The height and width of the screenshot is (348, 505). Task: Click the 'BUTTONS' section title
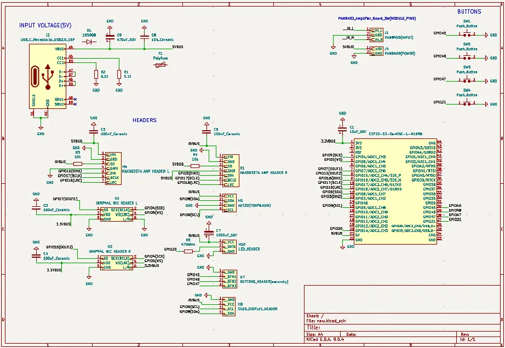click(x=469, y=11)
